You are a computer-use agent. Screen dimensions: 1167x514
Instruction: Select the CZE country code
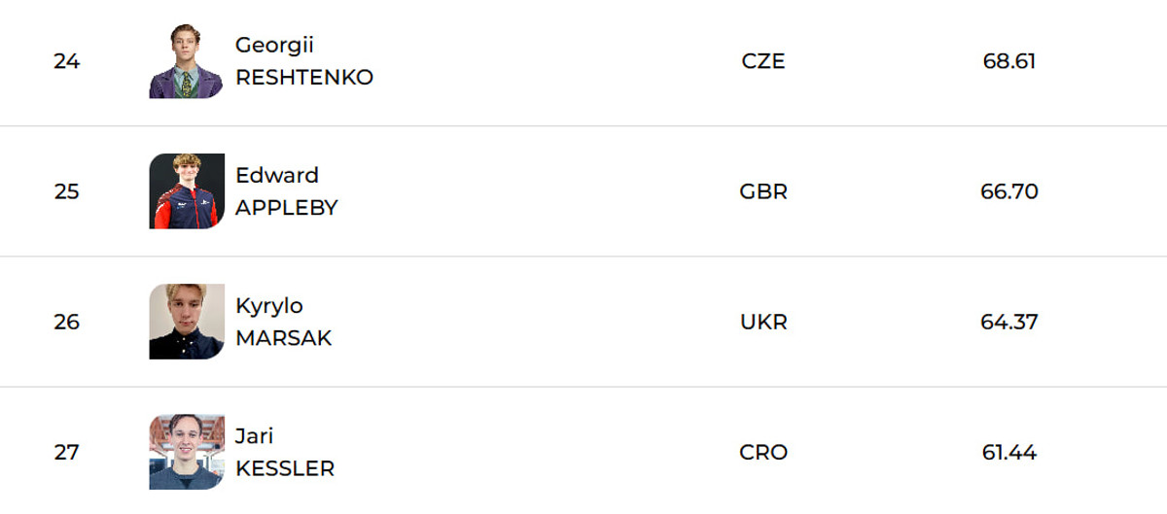[762, 61]
